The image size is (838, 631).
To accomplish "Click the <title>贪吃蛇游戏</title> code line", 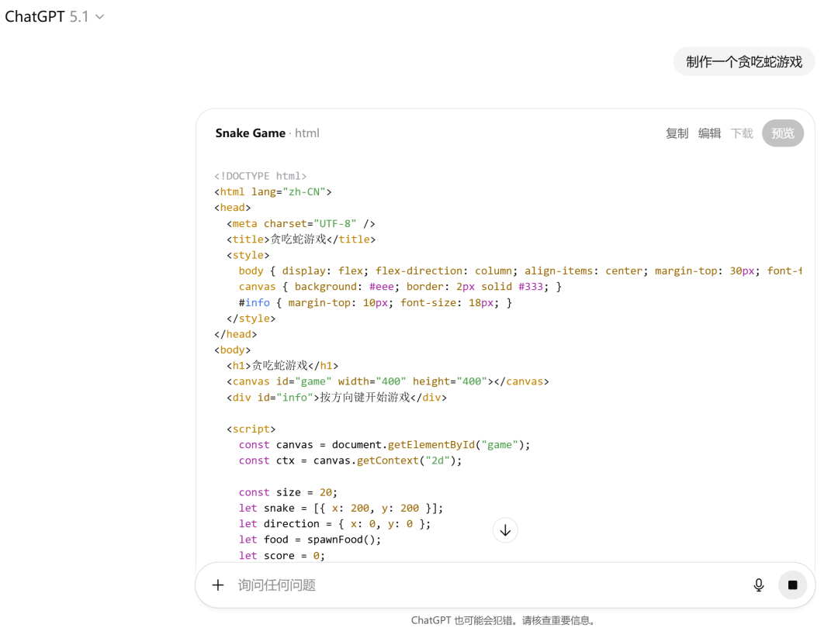I will point(301,240).
